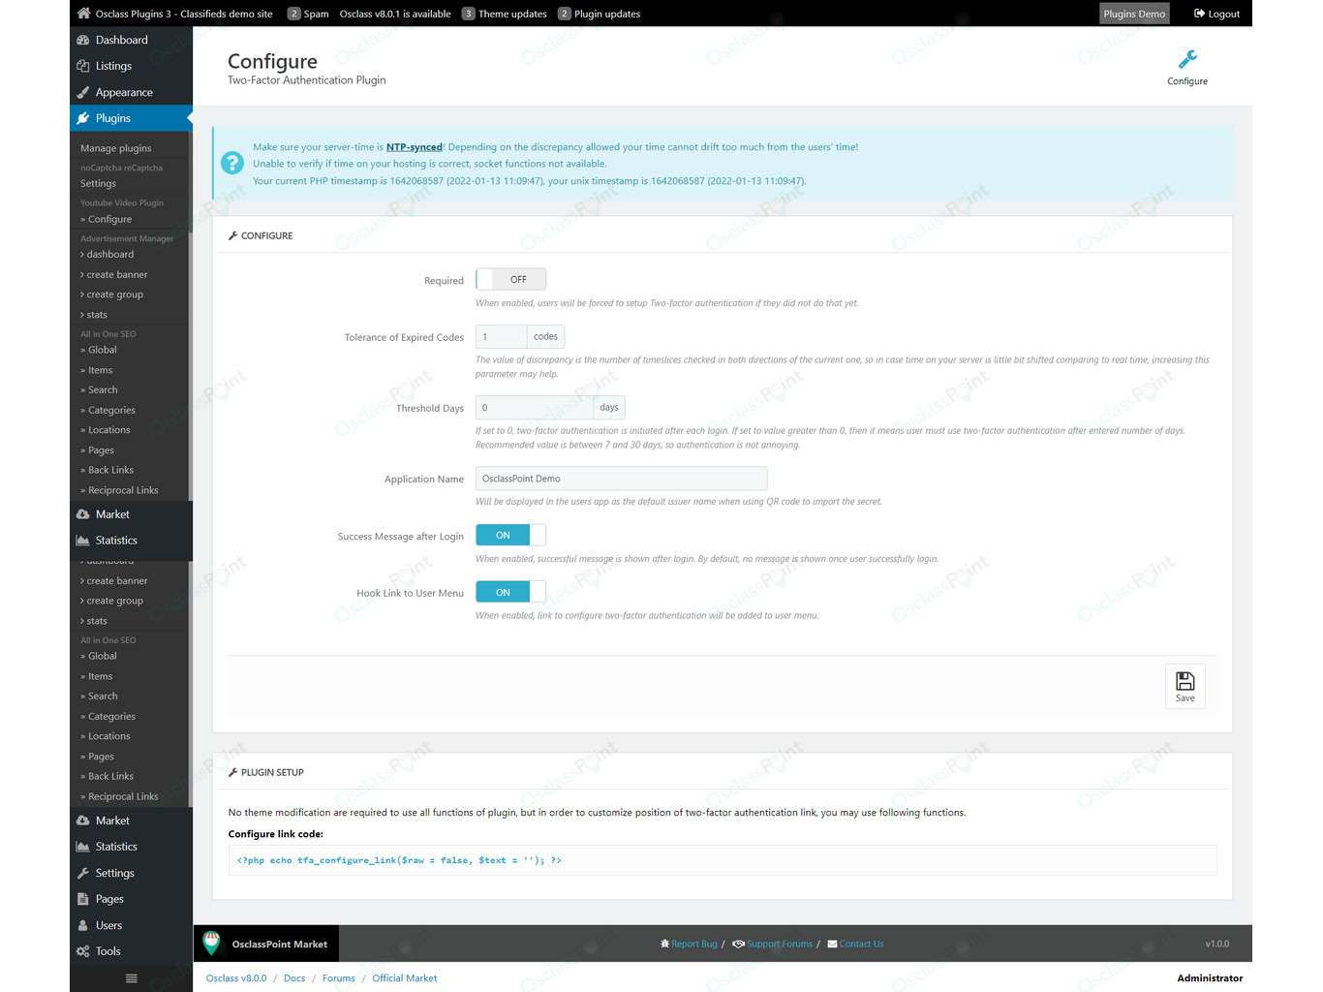
Task: Click the blue question mark help icon
Action: click(x=232, y=163)
